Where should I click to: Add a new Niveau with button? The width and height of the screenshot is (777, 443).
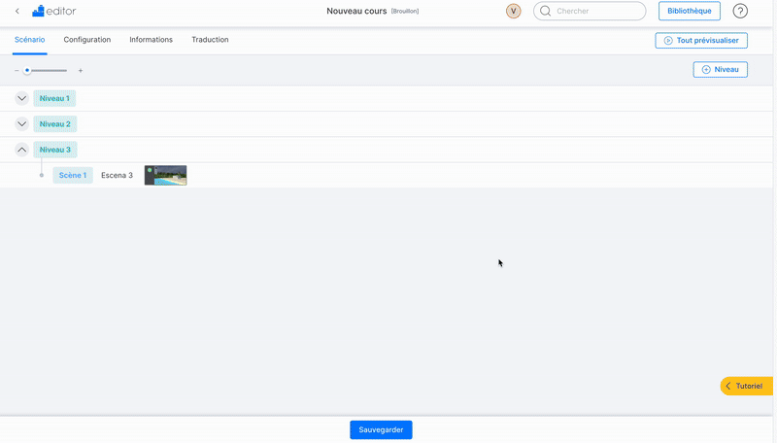coord(720,70)
